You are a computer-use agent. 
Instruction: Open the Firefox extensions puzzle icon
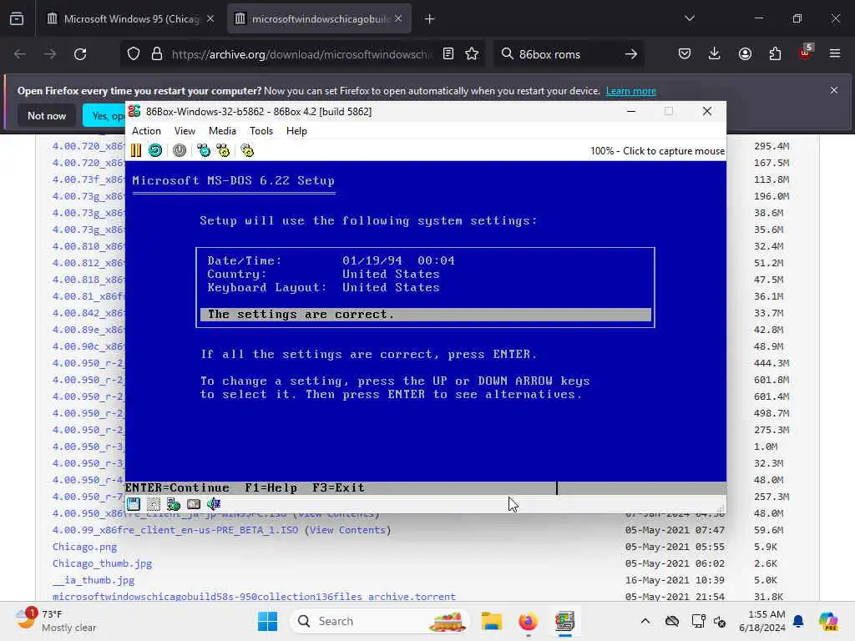pyautogui.click(x=775, y=53)
